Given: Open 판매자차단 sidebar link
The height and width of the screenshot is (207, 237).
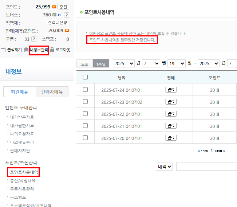Looking at the screenshot, I should point(20,151).
